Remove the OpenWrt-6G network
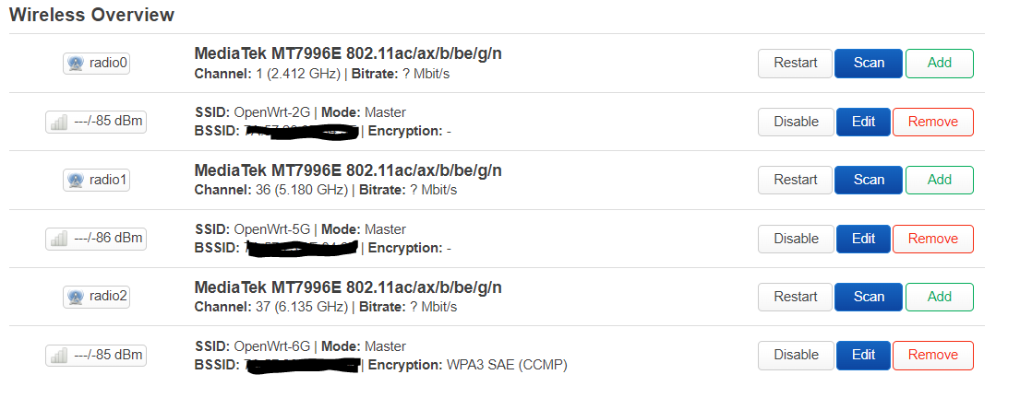1020x398 pixels. click(x=933, y=355)
